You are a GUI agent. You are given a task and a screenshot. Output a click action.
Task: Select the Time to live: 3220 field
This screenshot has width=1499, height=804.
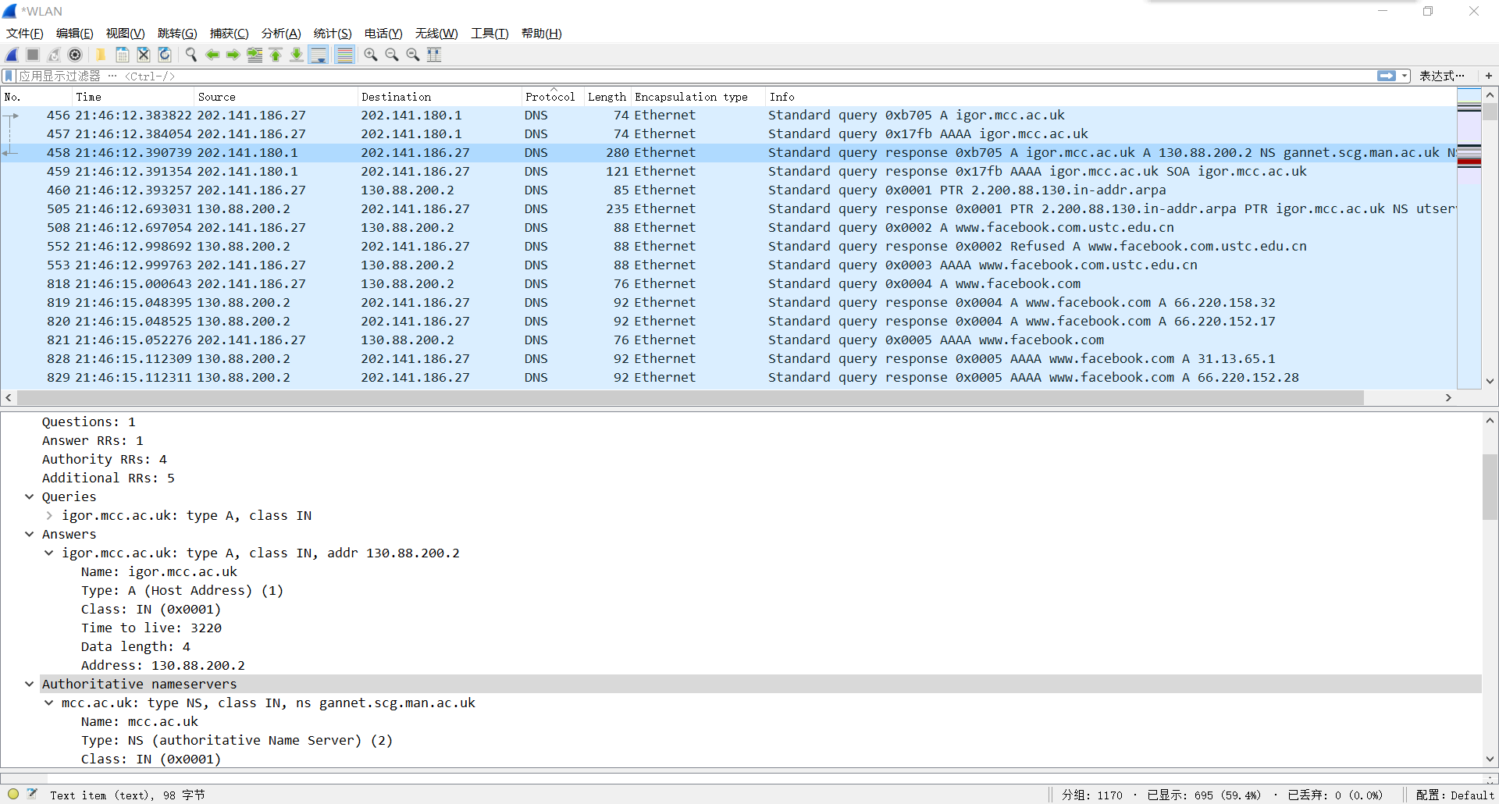(x=151, y=628)
